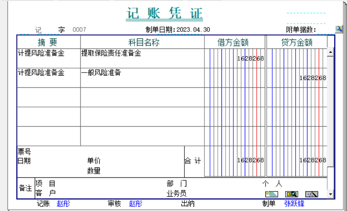This screenshot has width=347, height=211.
Task: Click reviewer name 赵彤 next to 审核
Action: pos(136,204)
